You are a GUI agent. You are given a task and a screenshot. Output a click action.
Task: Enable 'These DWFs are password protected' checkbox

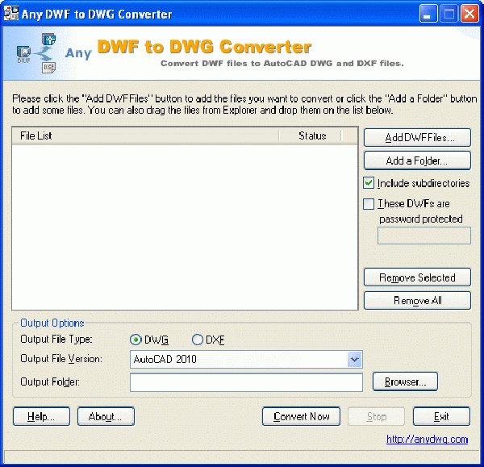coord(369,204)
